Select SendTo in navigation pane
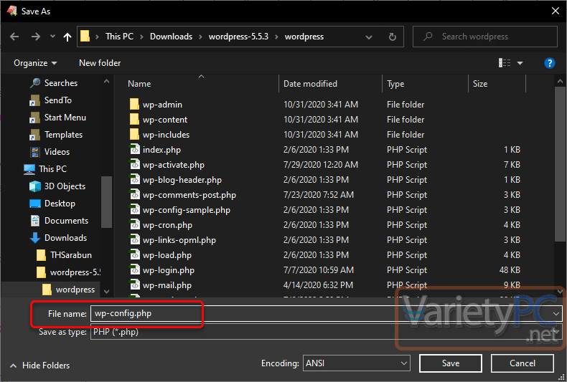This screenshot has width=567, height=382. (58, 100)
